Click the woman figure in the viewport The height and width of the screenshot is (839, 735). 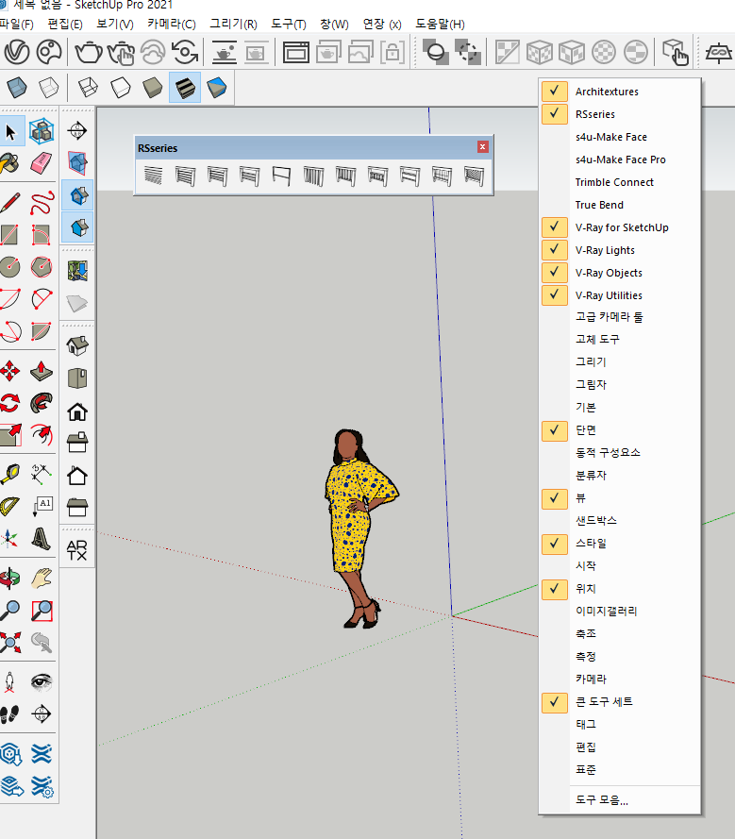pos(359,527)
